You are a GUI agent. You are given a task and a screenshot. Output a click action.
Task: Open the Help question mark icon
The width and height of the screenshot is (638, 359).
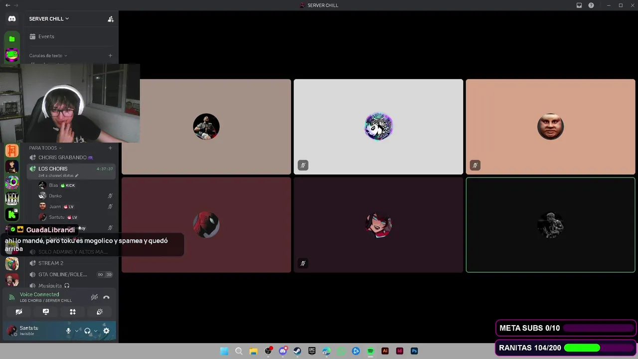pos(591,5)
